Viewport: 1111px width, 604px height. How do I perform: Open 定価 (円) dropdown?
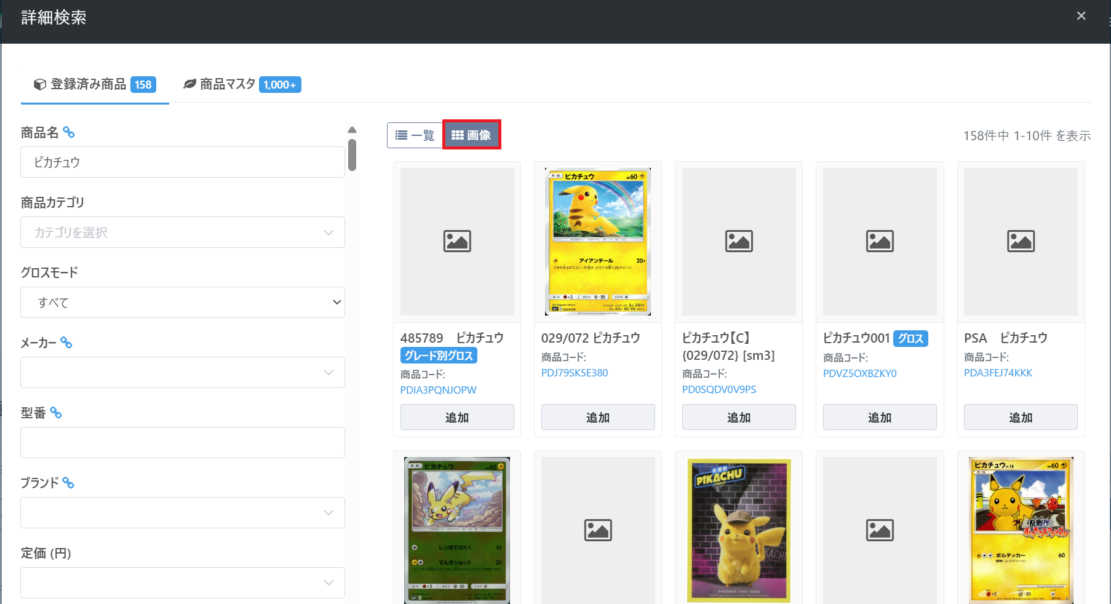(183, 583)
